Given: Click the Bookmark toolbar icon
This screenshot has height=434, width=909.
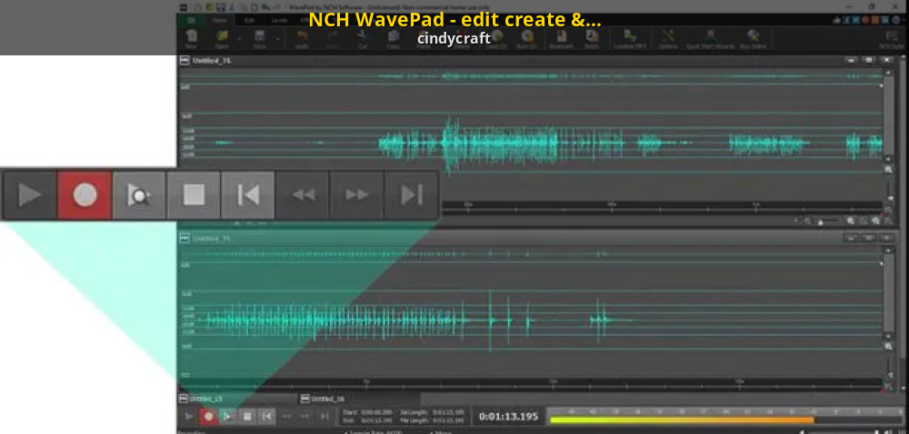Looking at the screenshot, I should [561, 38].
